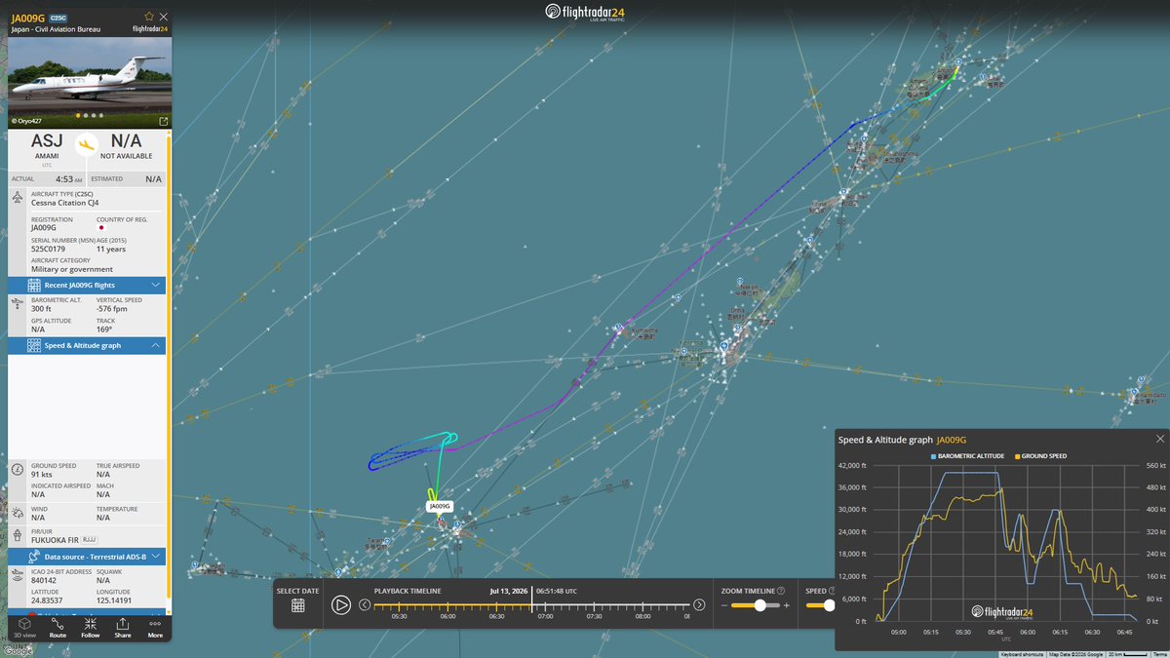1170x658 pixels.
Task: Open Speed help question mark
Action: pyautogui.click(x=832, y=591)
